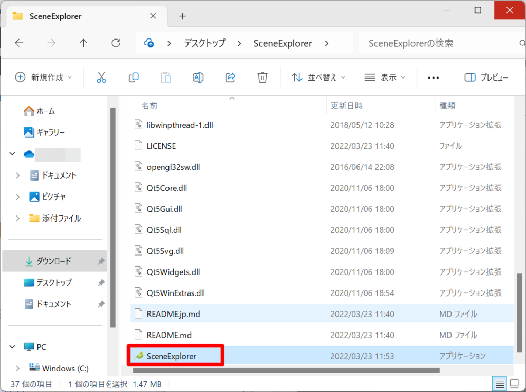Rename the file via the rename icon

(x=198, y=77)
